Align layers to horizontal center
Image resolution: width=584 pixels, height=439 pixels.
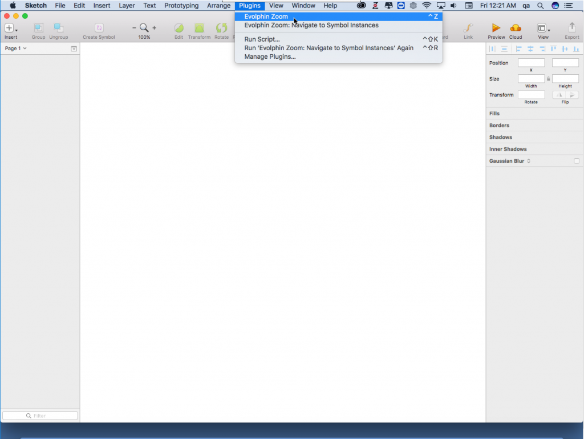coord(530,49)
